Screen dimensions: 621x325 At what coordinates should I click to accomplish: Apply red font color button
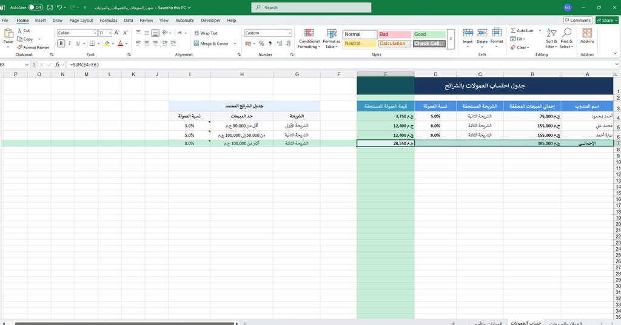click(121, 44)
